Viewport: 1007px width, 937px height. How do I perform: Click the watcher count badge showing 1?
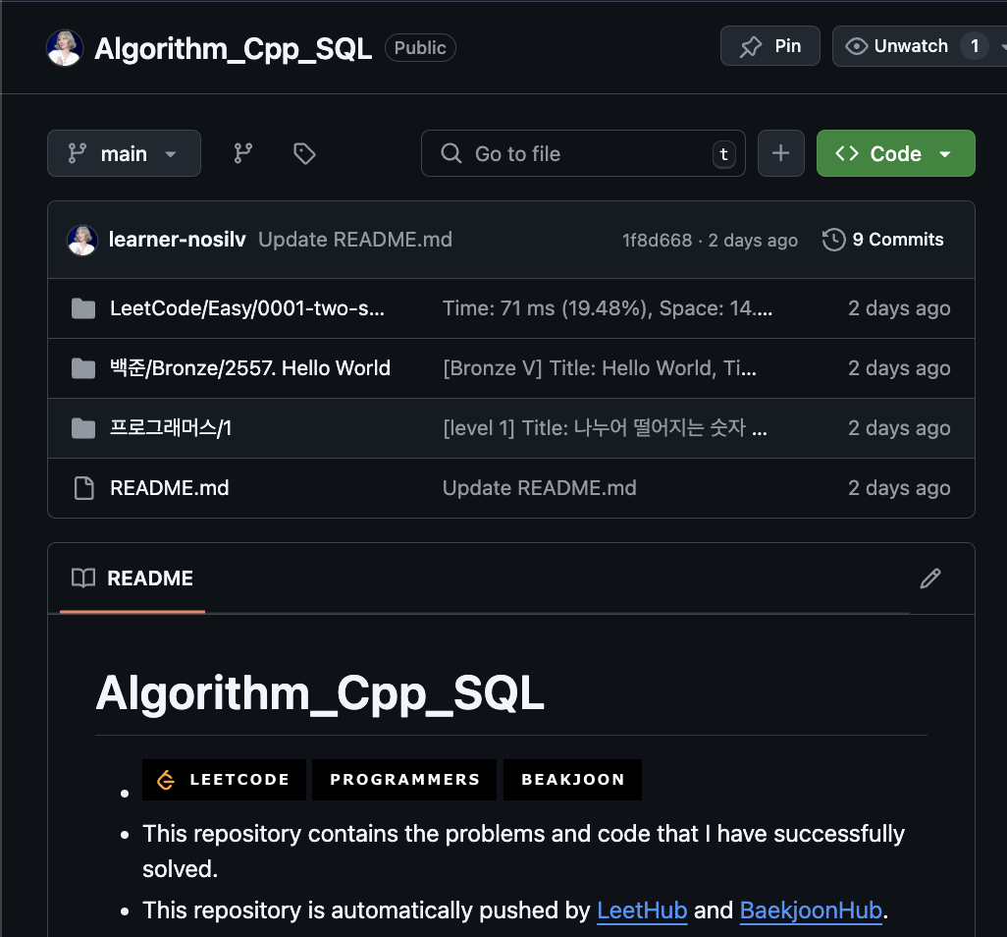[975, 46]
